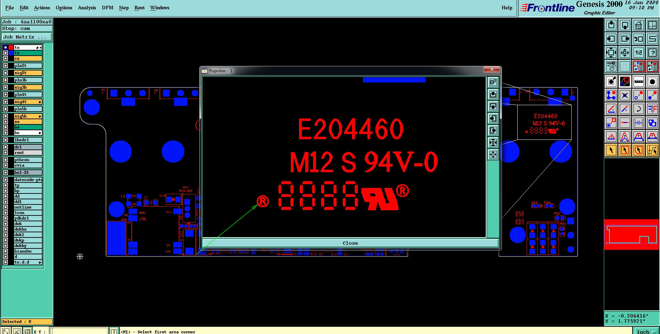The image size is (660, 334).
Task: Click the question mark info icon
Action: tap(652, 53)
